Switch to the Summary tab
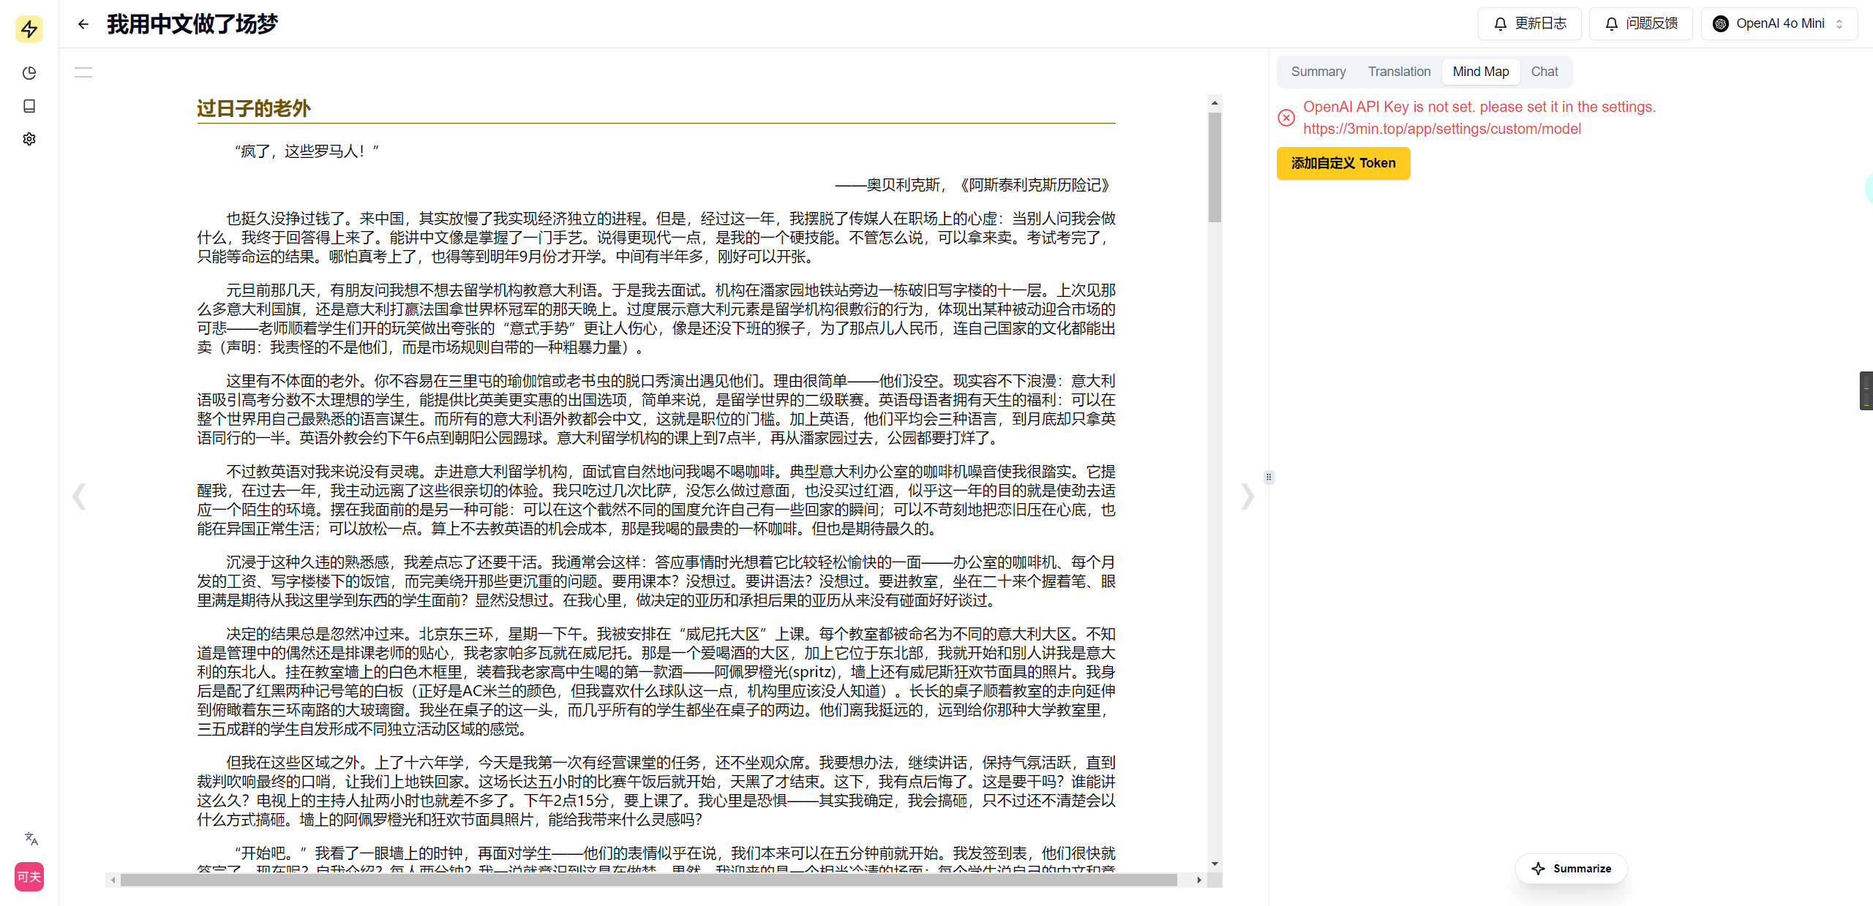 (1318, 72)
